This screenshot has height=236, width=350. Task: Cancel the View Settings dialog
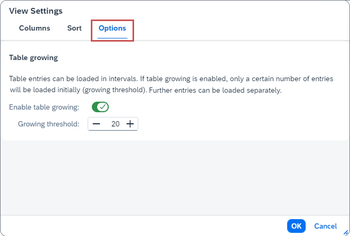(325, 226)
